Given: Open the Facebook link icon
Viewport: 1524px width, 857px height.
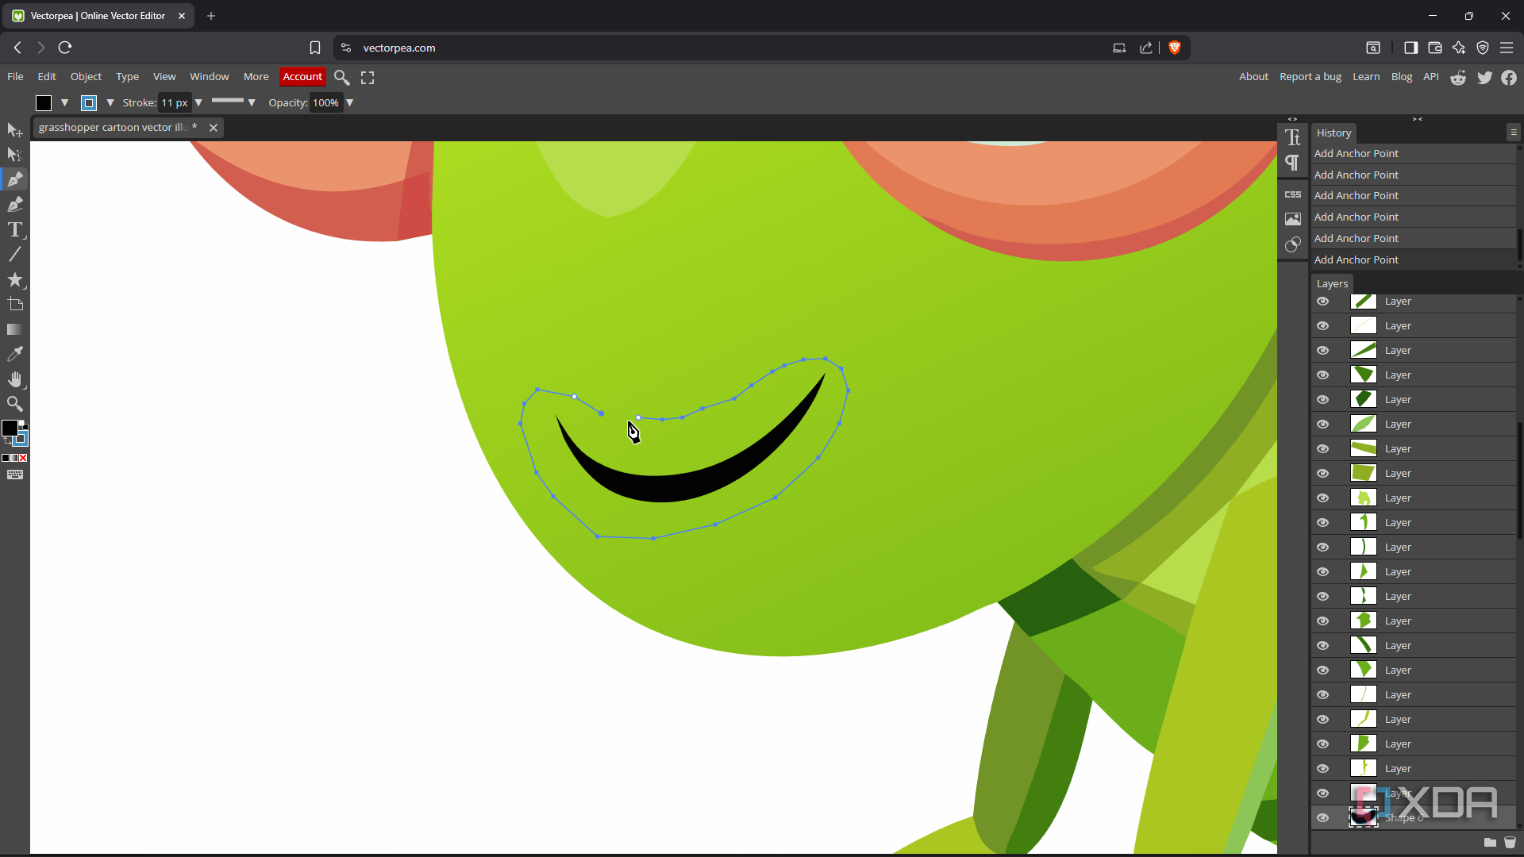Looking at the screenshot, I should click(1509, 77).
